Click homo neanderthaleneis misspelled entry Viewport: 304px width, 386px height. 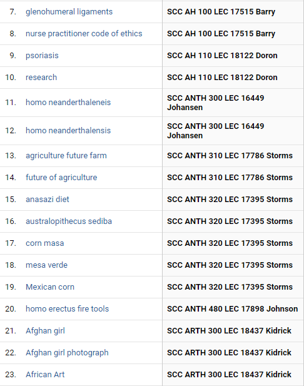click(68, 103)
